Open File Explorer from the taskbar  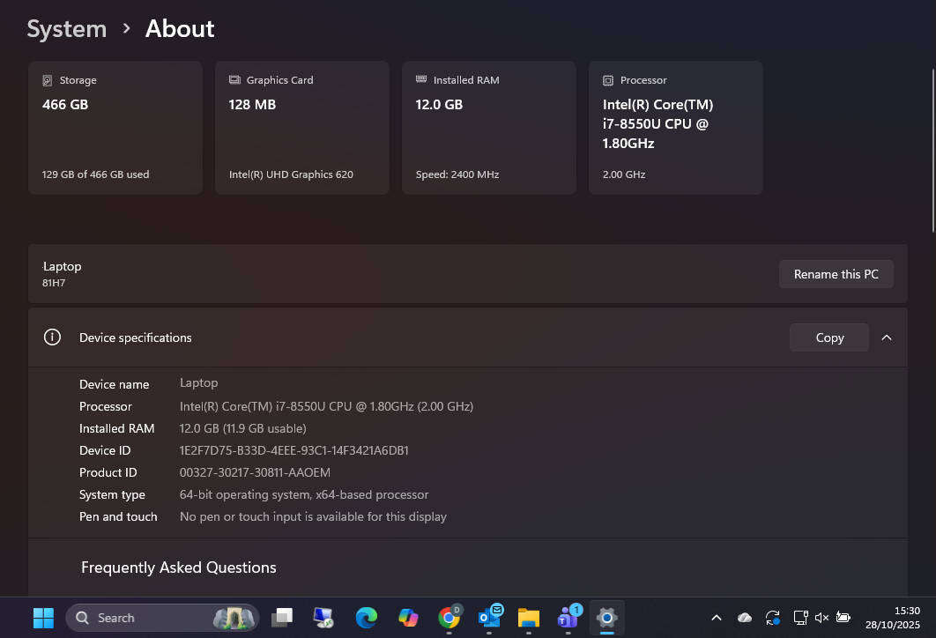(x=528, y=618)
